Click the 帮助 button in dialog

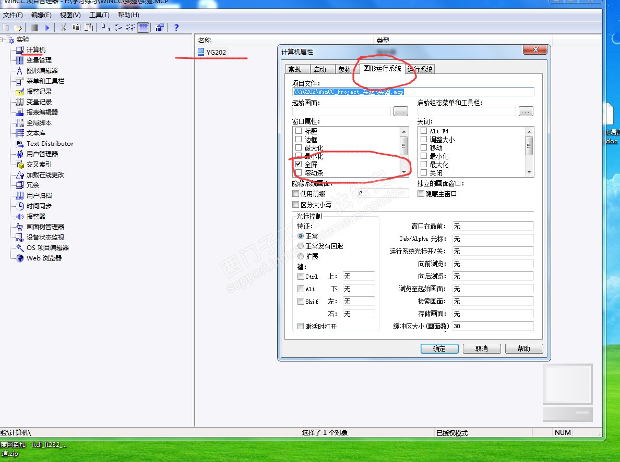[x=524, y=349]
